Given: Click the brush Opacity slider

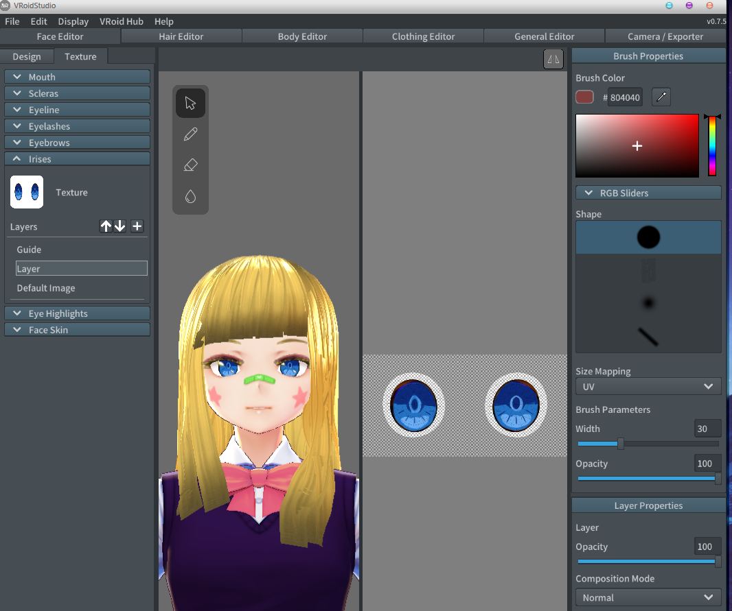Looking at the screenshot, I should click(648, 478).
